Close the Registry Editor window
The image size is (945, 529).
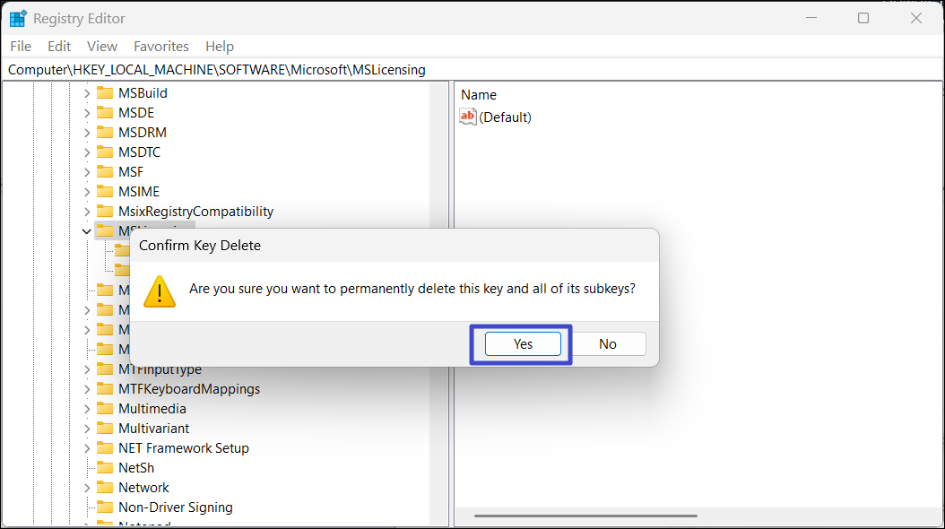coord(916,18)
